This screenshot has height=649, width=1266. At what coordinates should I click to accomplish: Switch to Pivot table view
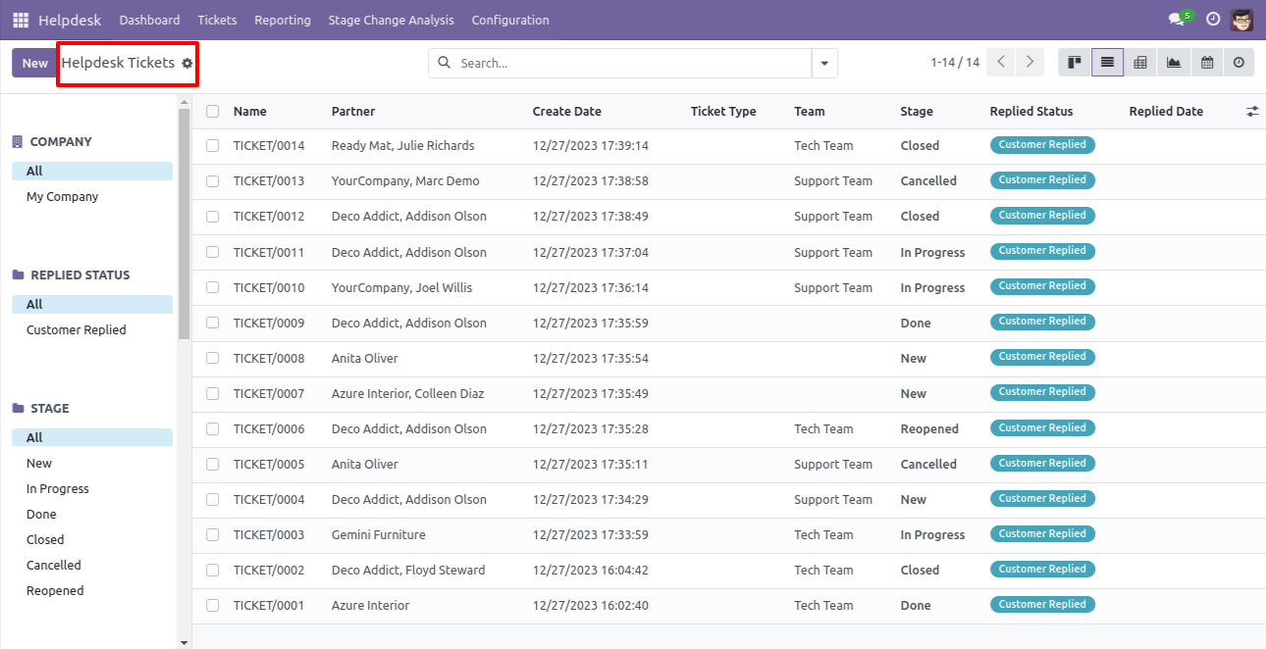(x=1140, y=63)
